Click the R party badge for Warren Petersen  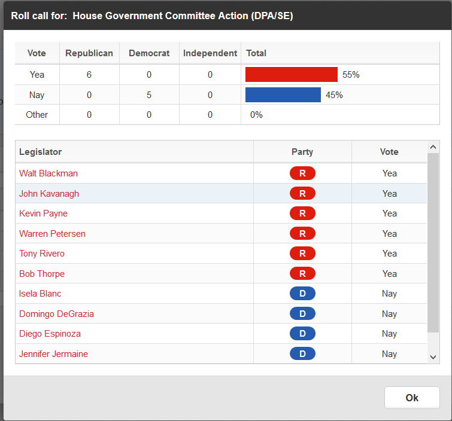(302, 234)
